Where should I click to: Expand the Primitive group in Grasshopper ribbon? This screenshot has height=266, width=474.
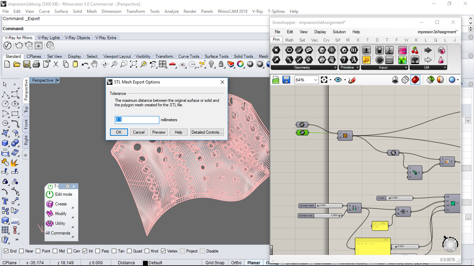(x=357, y=68)
